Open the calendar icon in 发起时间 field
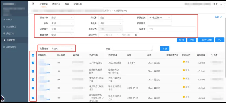The width and height of the screenshot is (226, 103). pyautogui.click(x=136, y=35)
